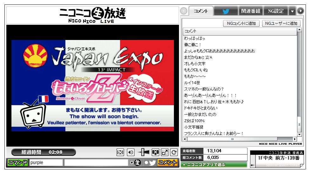Move tabs right with the round arrow button
The image size is (311, 171).
coord(301,11)
